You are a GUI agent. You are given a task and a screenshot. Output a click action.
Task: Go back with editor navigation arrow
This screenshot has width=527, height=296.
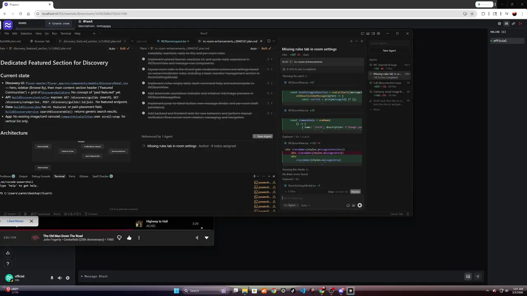[x=94, y=33]
